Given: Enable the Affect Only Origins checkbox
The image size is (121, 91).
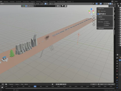Looking at the screenshot, I should [104, 22].
